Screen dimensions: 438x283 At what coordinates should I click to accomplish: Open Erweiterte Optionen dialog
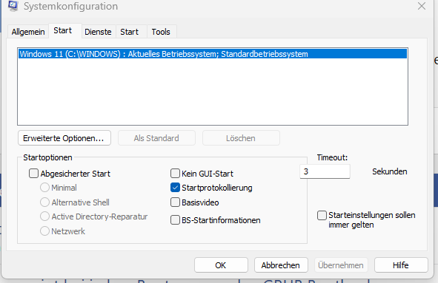pos(64,138)
